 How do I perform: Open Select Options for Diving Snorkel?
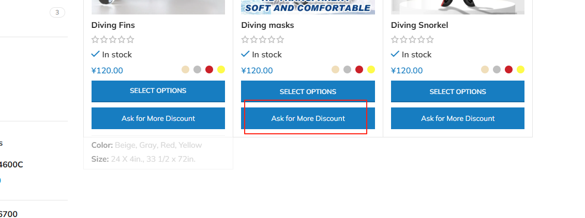tap(458, 91)
